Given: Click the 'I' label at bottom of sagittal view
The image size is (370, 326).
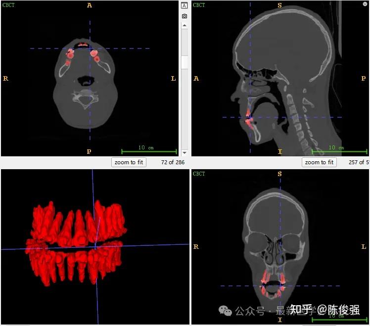Looking at the screenshot, I should click(280, 151).
